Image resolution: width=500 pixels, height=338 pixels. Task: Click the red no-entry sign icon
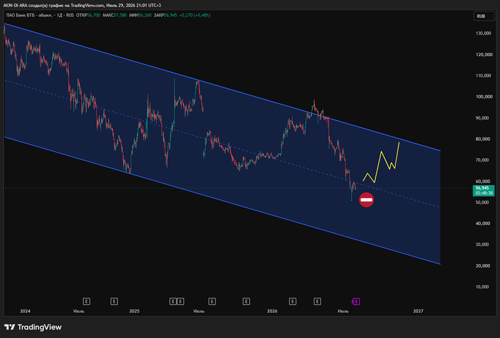tap(366, 200)
